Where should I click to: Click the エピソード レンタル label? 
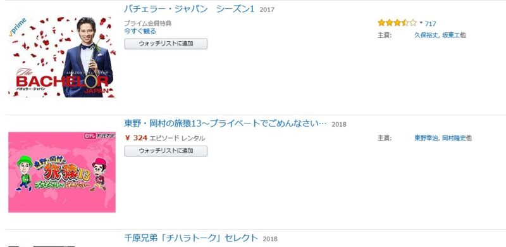click(x=177, y=138)
